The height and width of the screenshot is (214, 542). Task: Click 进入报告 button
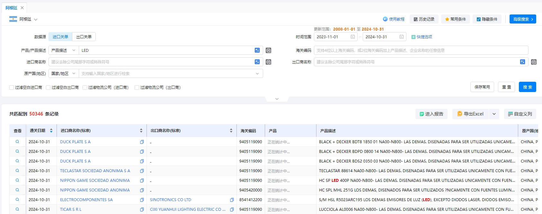pyautogui.click(x=431, y=114)
